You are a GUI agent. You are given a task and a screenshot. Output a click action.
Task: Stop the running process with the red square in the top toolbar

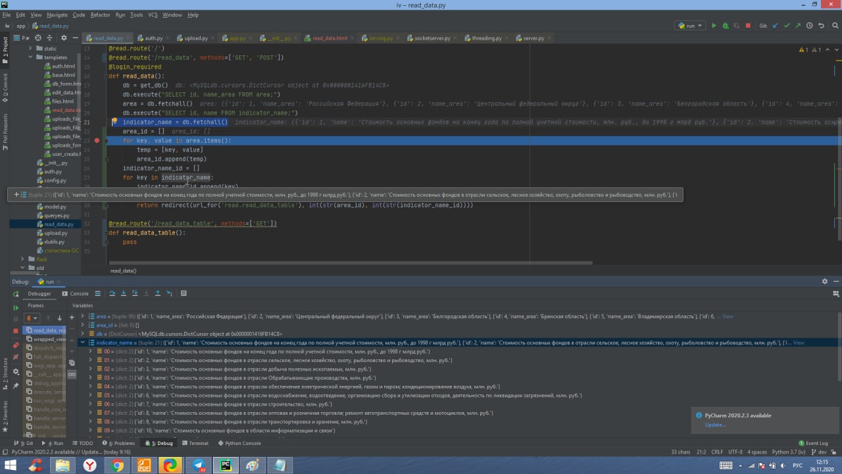[748, 26]
